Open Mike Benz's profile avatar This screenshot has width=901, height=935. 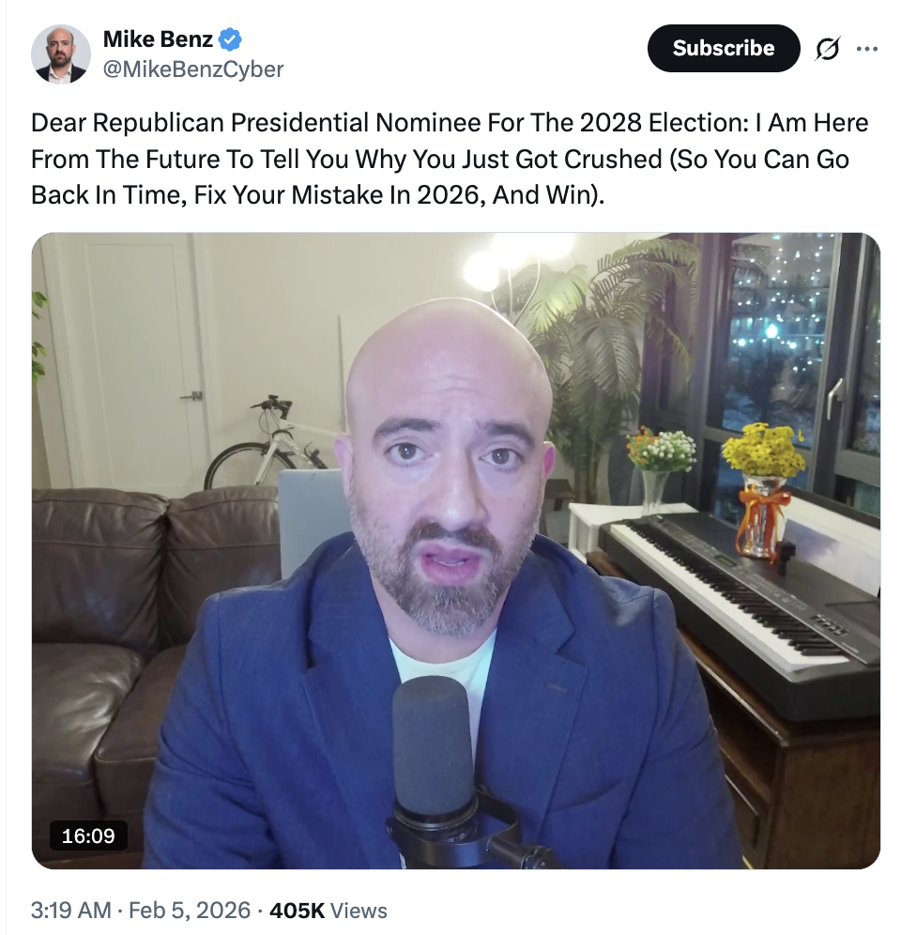coord(61,54)
